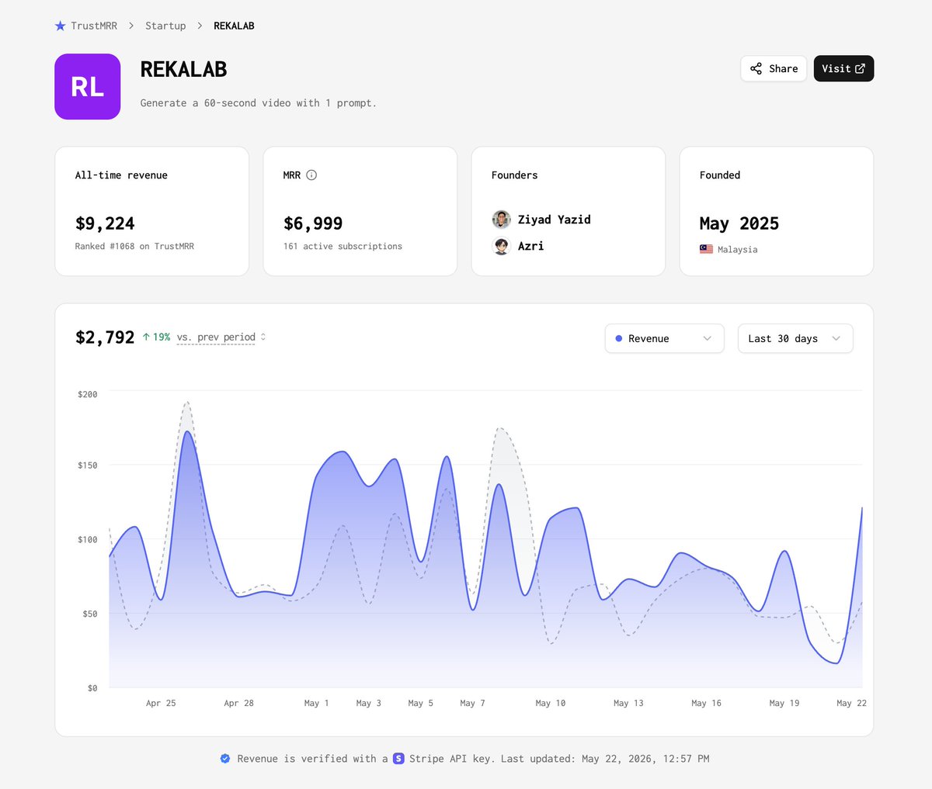Click the MRR card label

pyautogui.click(x=292, y=175)
